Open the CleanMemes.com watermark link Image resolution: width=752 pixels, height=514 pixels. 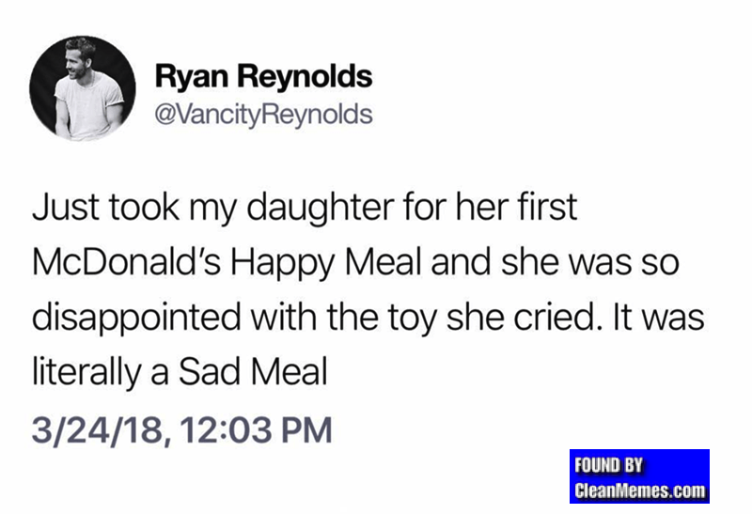[639, 490]
